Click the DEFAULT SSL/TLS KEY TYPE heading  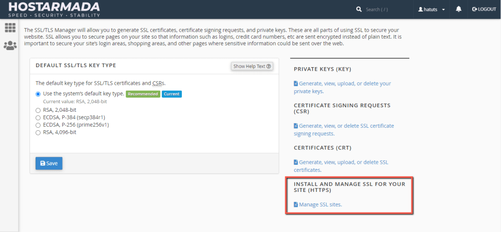pyautogui.click(x=76, y=66)
